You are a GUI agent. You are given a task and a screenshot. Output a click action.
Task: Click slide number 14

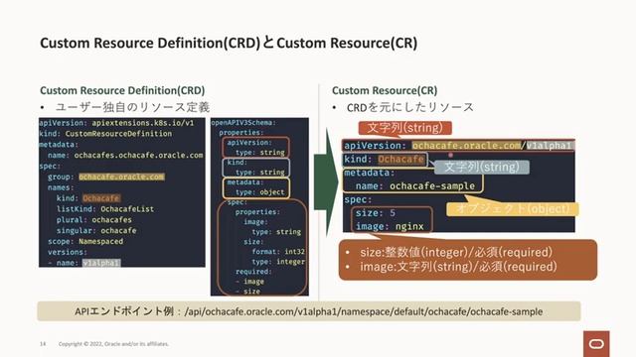pyautogui.click(x=43, y=344)
